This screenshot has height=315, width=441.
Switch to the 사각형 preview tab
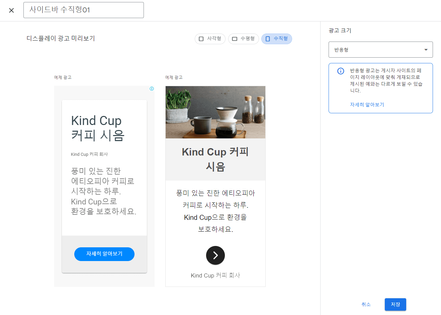point(210,39)
